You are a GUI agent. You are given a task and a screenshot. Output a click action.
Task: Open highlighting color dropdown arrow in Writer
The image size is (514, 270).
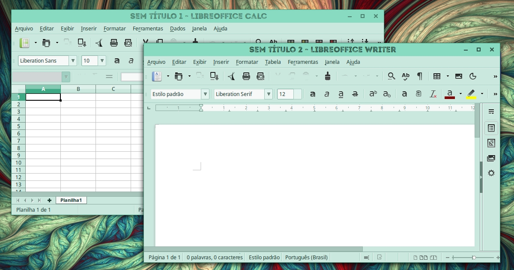click(x=482, y=94)
